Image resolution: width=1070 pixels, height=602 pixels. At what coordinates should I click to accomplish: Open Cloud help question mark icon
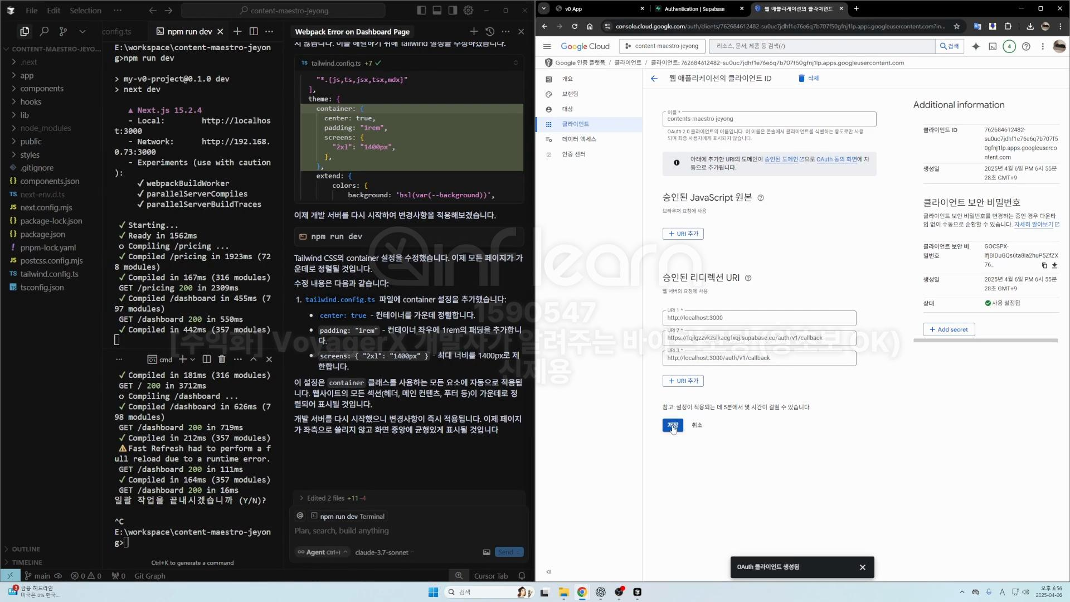pos(1026,46)
